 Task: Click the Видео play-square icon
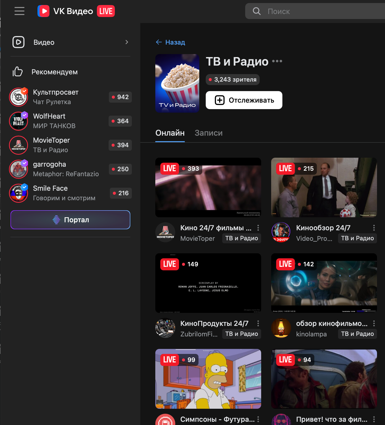coord(18,42)
